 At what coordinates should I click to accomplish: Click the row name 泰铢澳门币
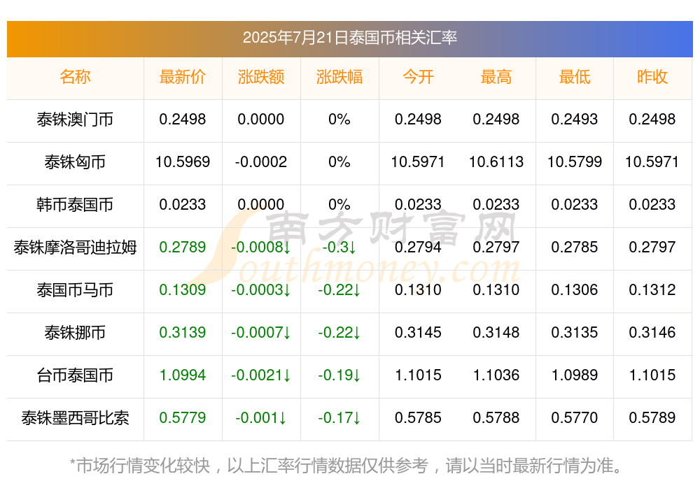75,120
